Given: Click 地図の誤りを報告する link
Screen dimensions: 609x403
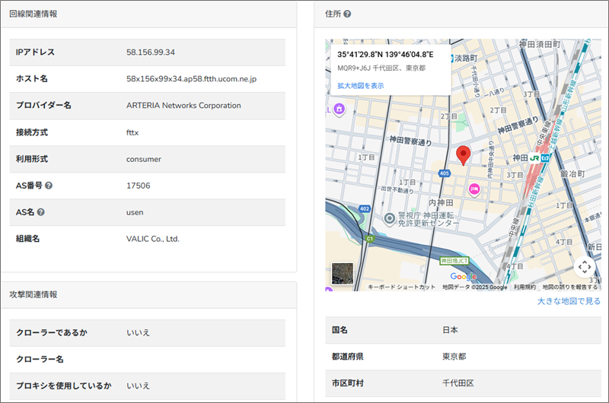Looking at the screenshot, I should pos(569,287).
